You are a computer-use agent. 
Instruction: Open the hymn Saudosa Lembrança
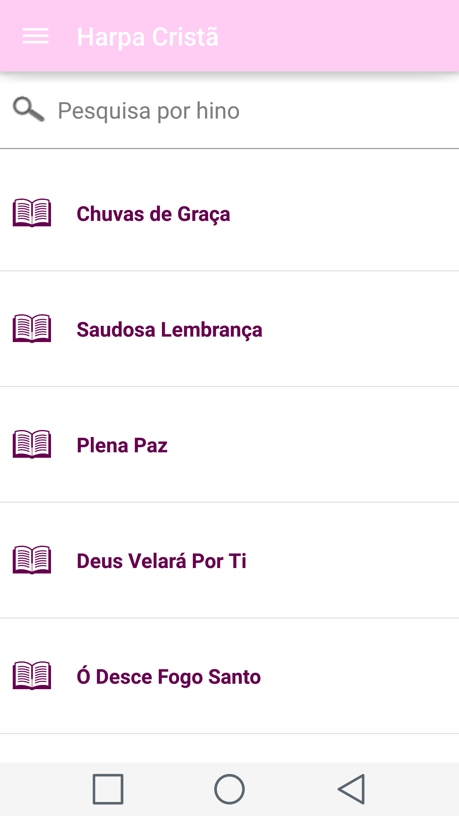[169, 330]
